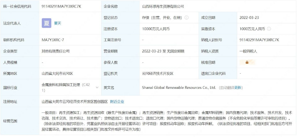
Task: Select industry text 金属废料和碎屑加工处理
Action: point(61,85)
